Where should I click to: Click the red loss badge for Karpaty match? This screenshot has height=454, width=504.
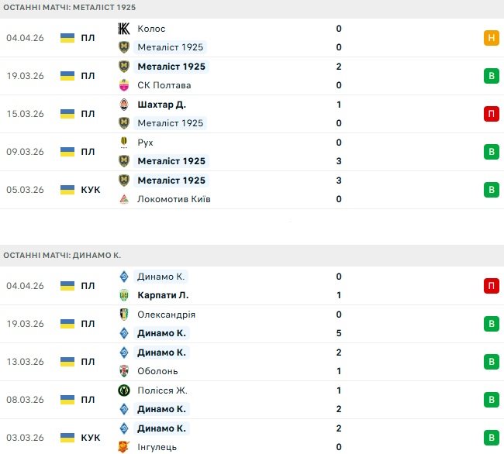coord(491,286)
